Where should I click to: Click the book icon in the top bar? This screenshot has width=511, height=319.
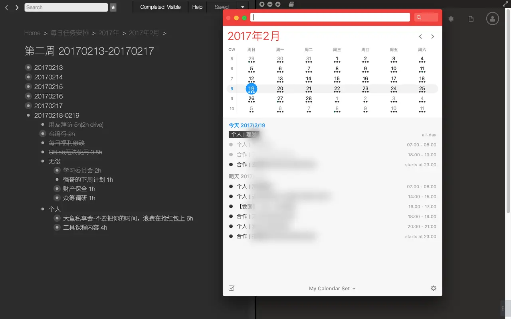[x=291, y=4]
